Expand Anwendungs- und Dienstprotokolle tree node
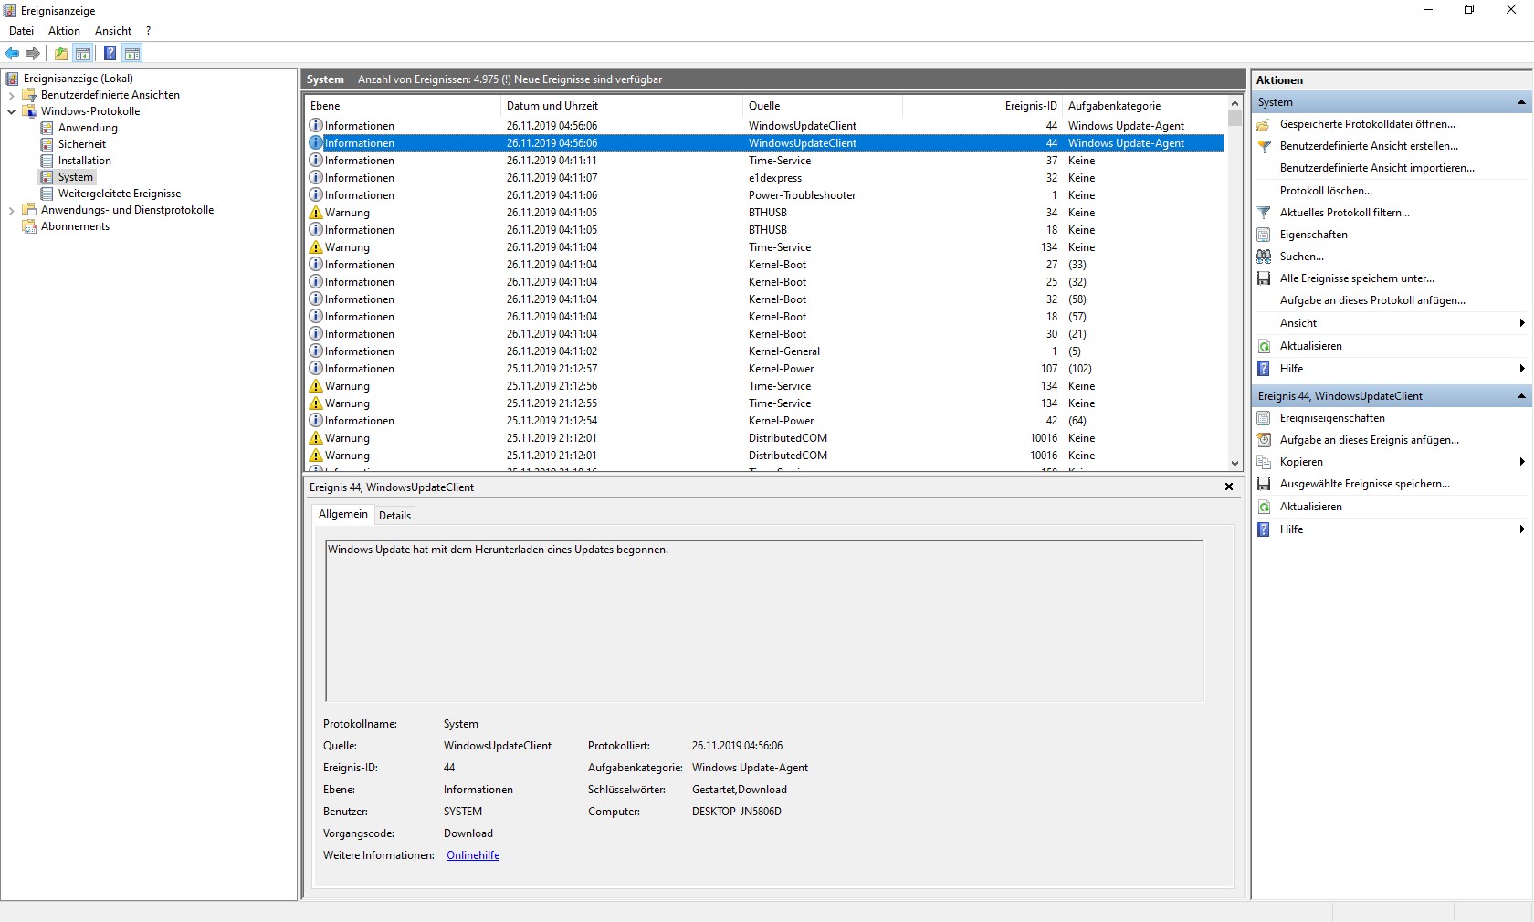The height and width of the screenshot is (922, 1534). pyautogui.click(x=11, y=210)
